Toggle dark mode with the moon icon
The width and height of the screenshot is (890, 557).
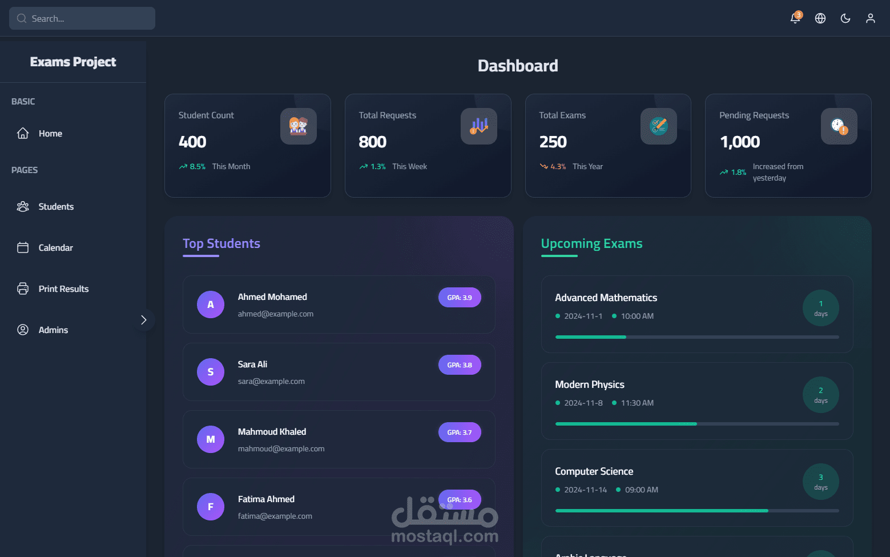(x=845, y=18)
